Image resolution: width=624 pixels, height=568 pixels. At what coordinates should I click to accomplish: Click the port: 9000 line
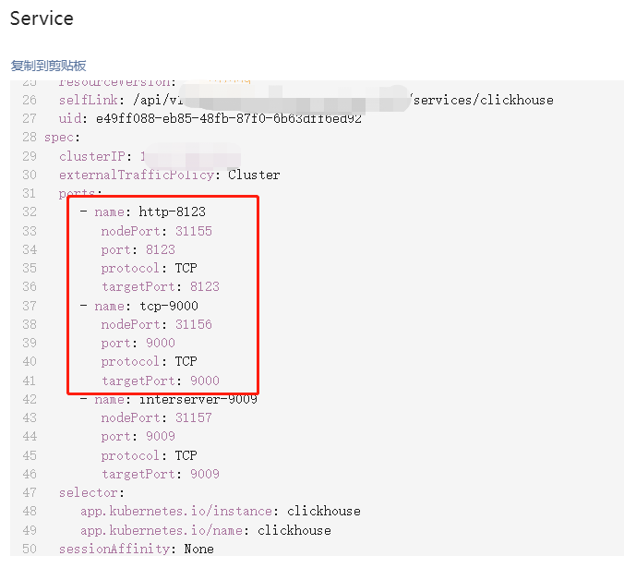point(138,343)
